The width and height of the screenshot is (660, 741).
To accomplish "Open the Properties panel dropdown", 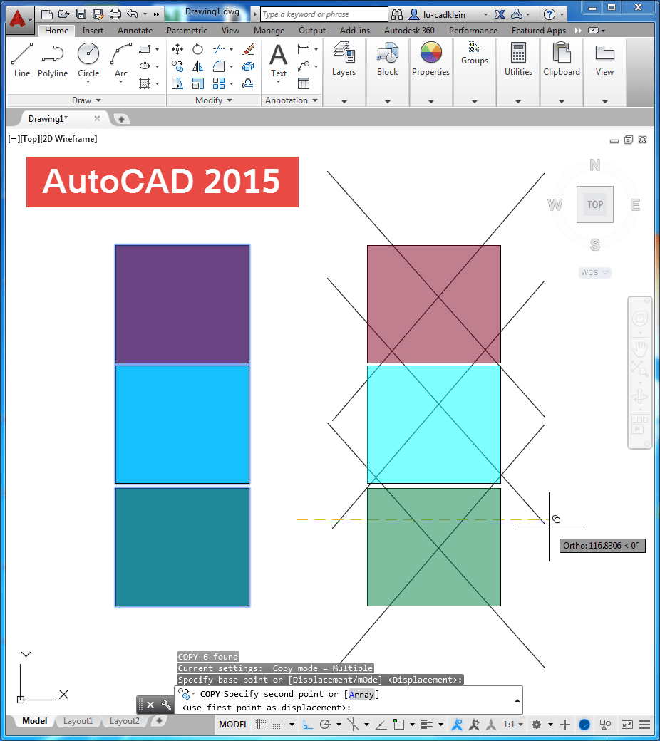I will point(430,101).
